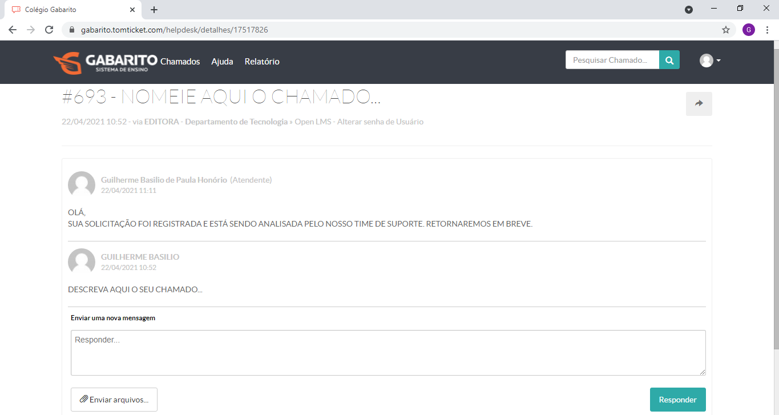Click the padlock site info icon

72,30
